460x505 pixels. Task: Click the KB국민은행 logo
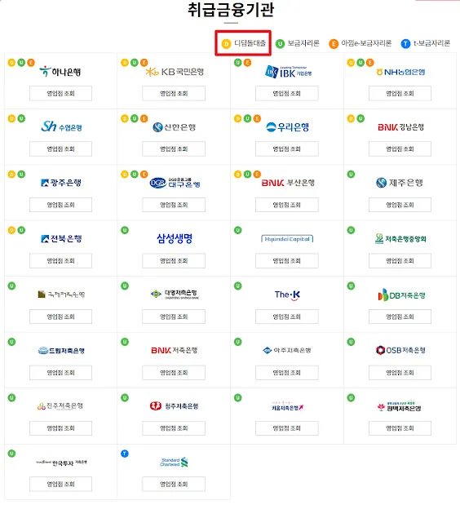point(175,72)
